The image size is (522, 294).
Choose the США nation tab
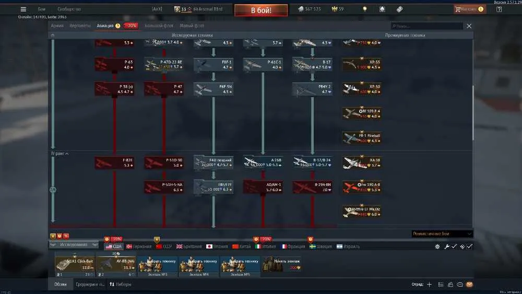(x=113, y=246)
